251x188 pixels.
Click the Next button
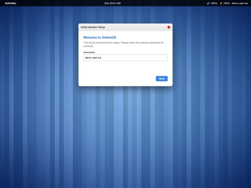162,78
